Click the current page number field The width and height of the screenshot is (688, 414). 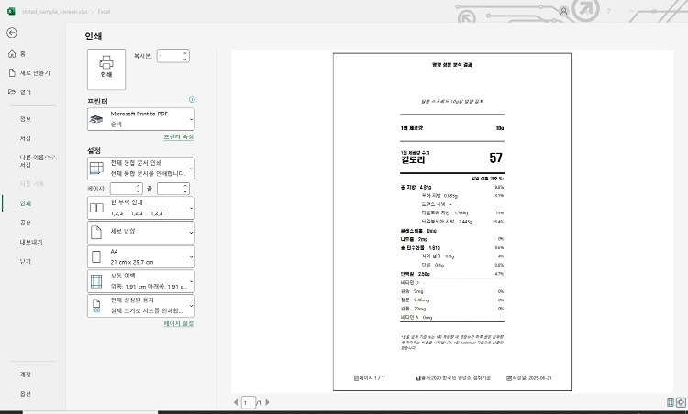tap(249, 402)
